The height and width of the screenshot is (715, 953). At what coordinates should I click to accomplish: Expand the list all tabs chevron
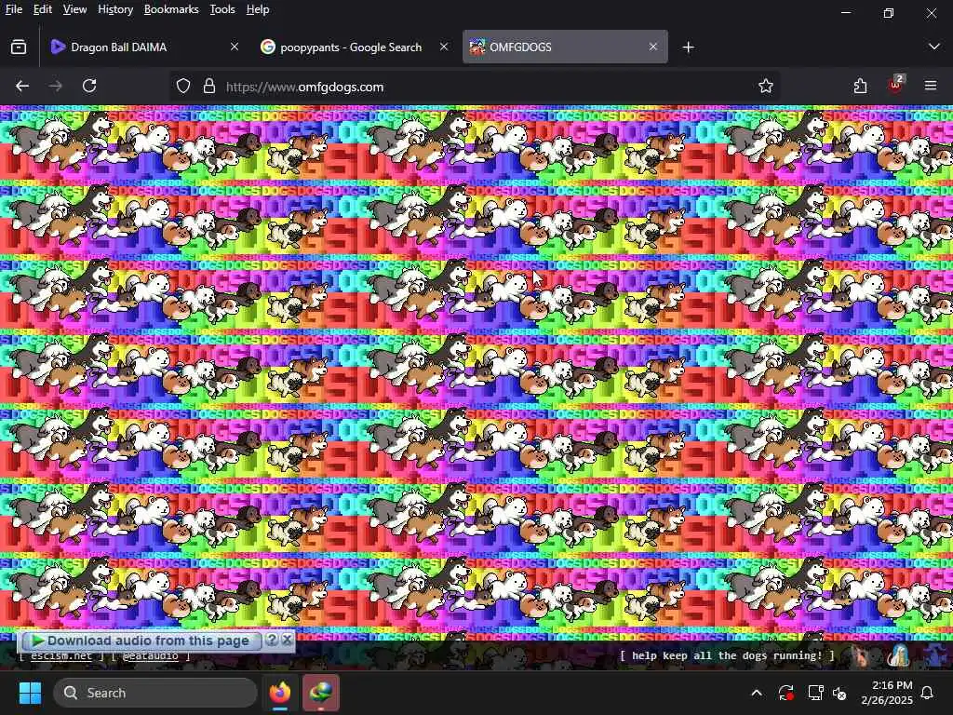point(934,47)
